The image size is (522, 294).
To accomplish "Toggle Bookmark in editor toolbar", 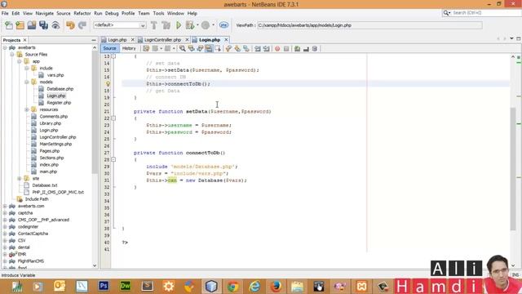I will click(x=246, y=49).
